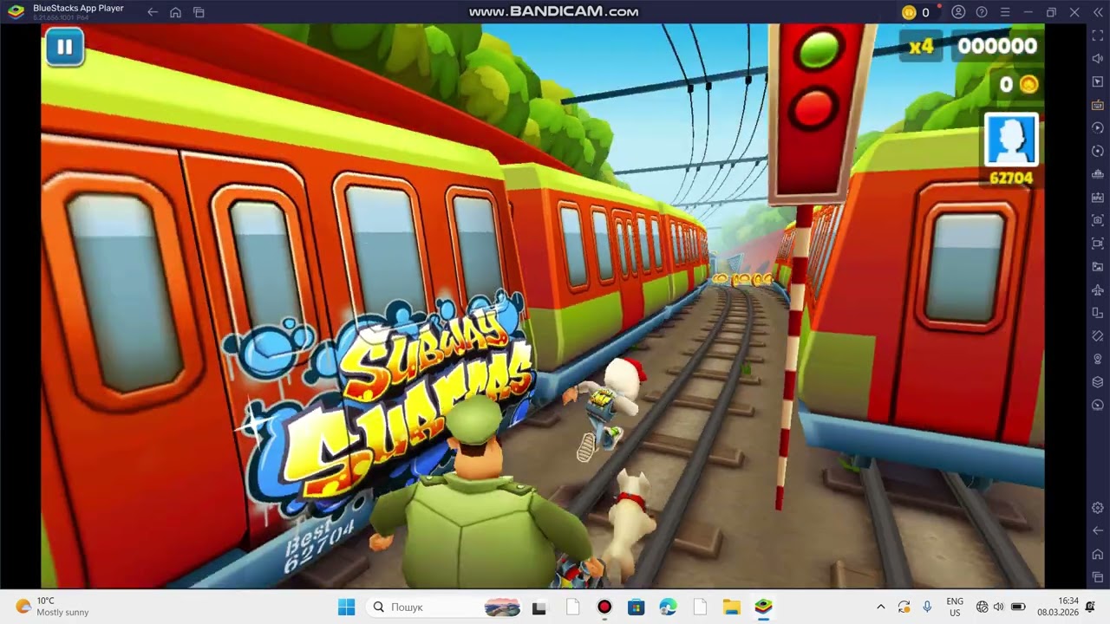Click the BlueStacks back arrow in title bar
The height and width of the screenshot is (624, 1110).
coord(153,12)
